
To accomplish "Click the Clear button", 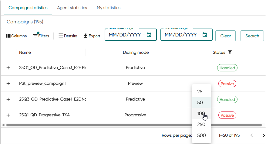I will click(x=225, y=36).
